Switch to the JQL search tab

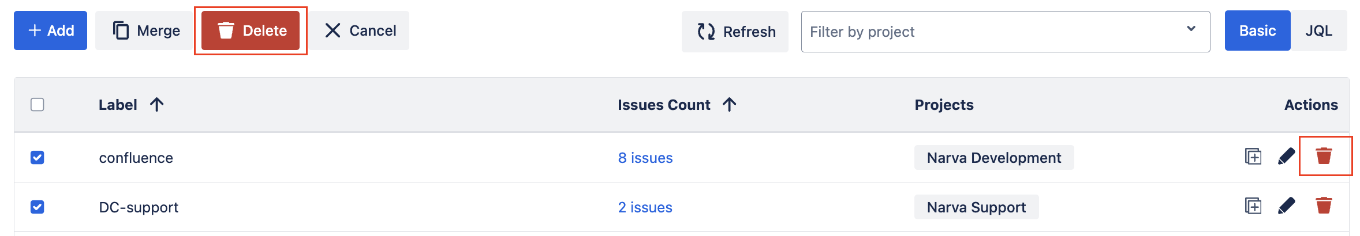(x=1318, y=31)
